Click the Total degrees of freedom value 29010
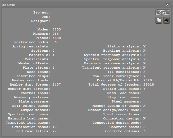This screenshot has height=138, width=173. tap(149, 84)
